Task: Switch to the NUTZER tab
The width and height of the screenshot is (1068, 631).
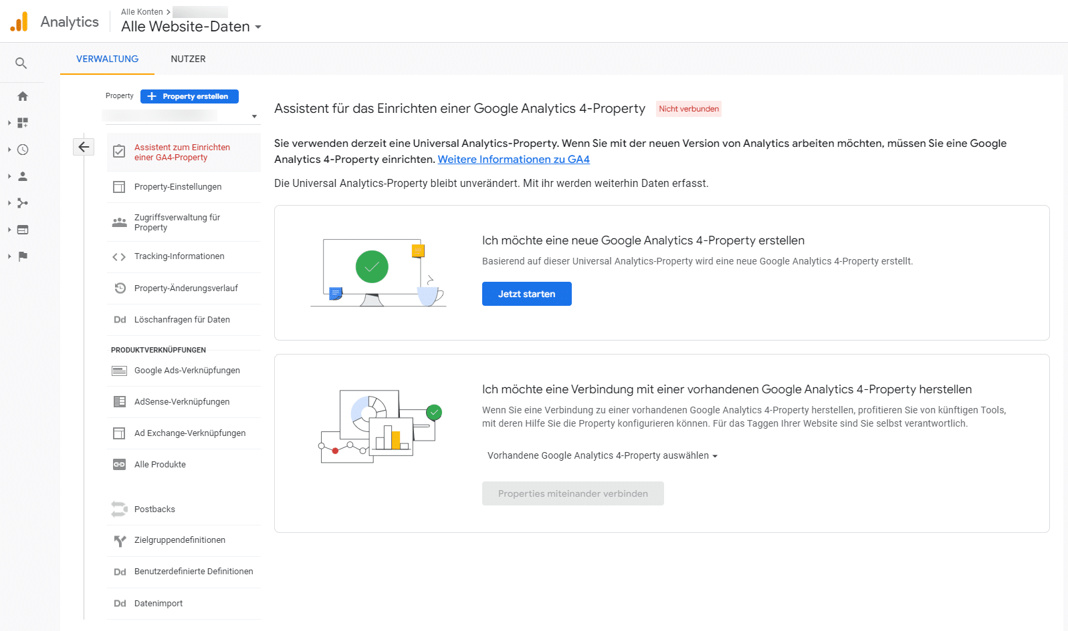Action: 188,59
